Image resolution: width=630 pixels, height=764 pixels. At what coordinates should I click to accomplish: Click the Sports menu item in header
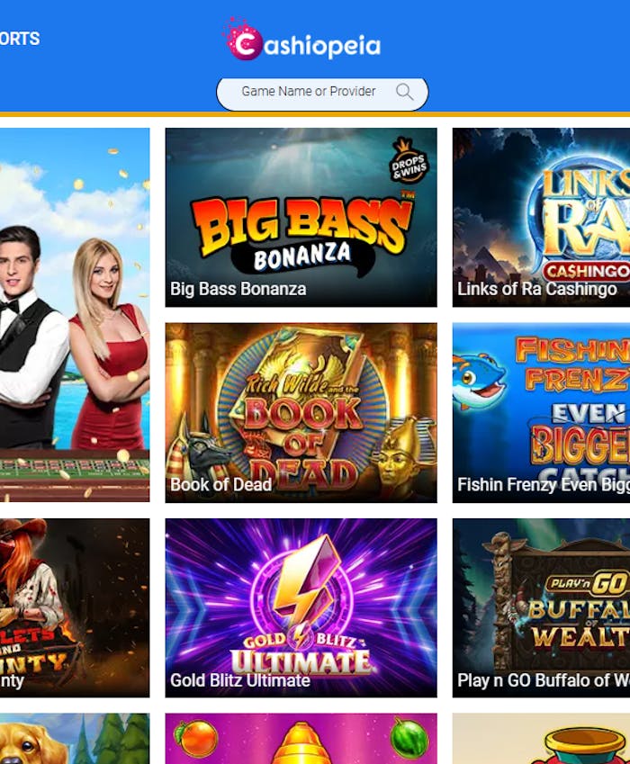20,39
